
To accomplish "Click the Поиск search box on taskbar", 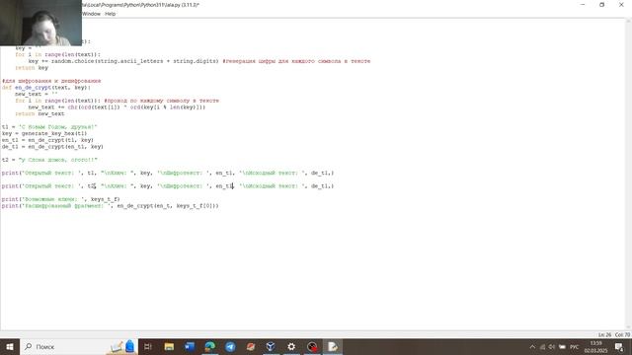I will click(x=79, y=346).
